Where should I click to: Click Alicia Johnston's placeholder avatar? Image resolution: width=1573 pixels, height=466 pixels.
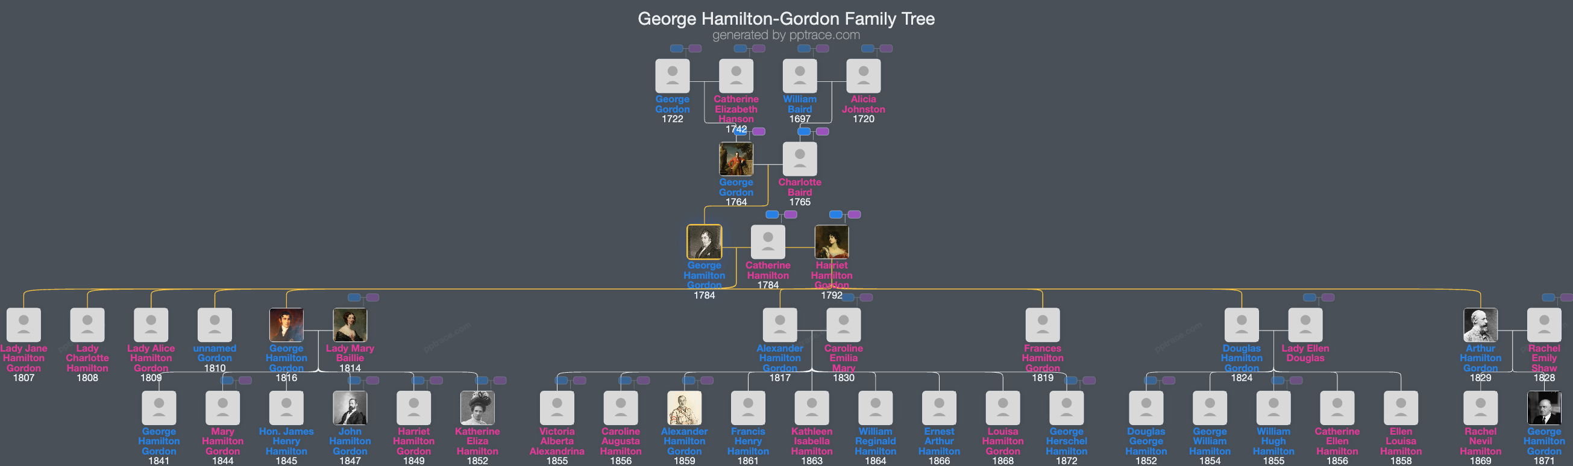(864, 76)
